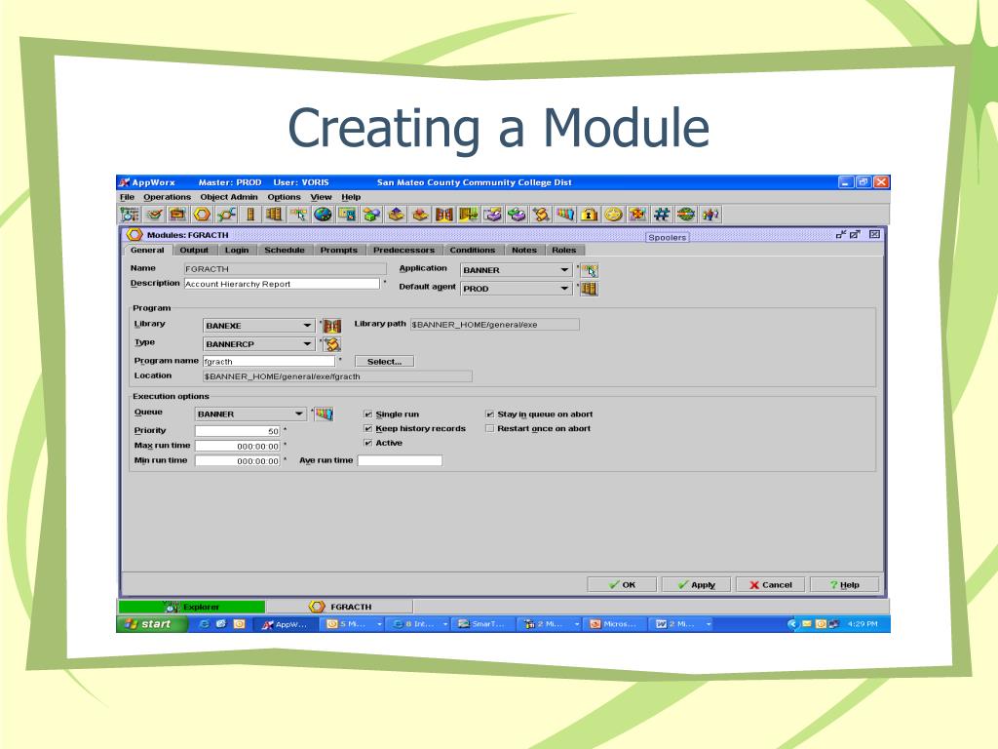Toggle the Stay in queue on abort checkbox
This screenshot has height=749, width=998.
point(489,414)
